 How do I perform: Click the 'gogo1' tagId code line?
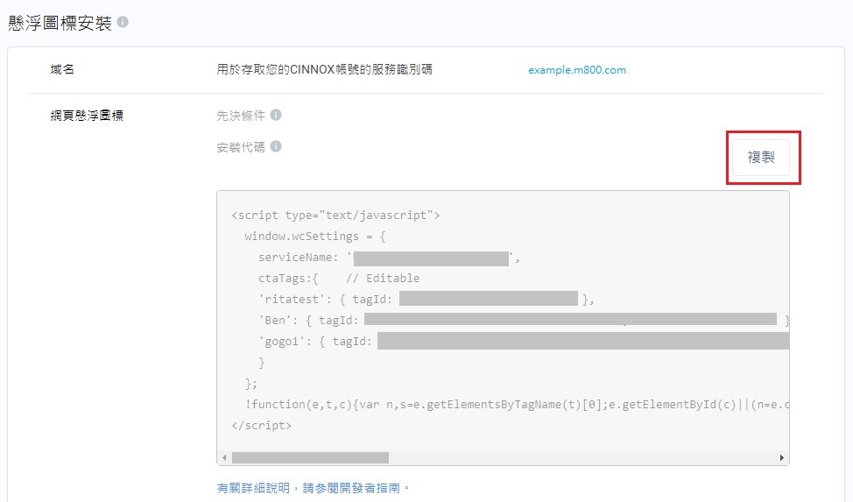(x=317, y=342)
